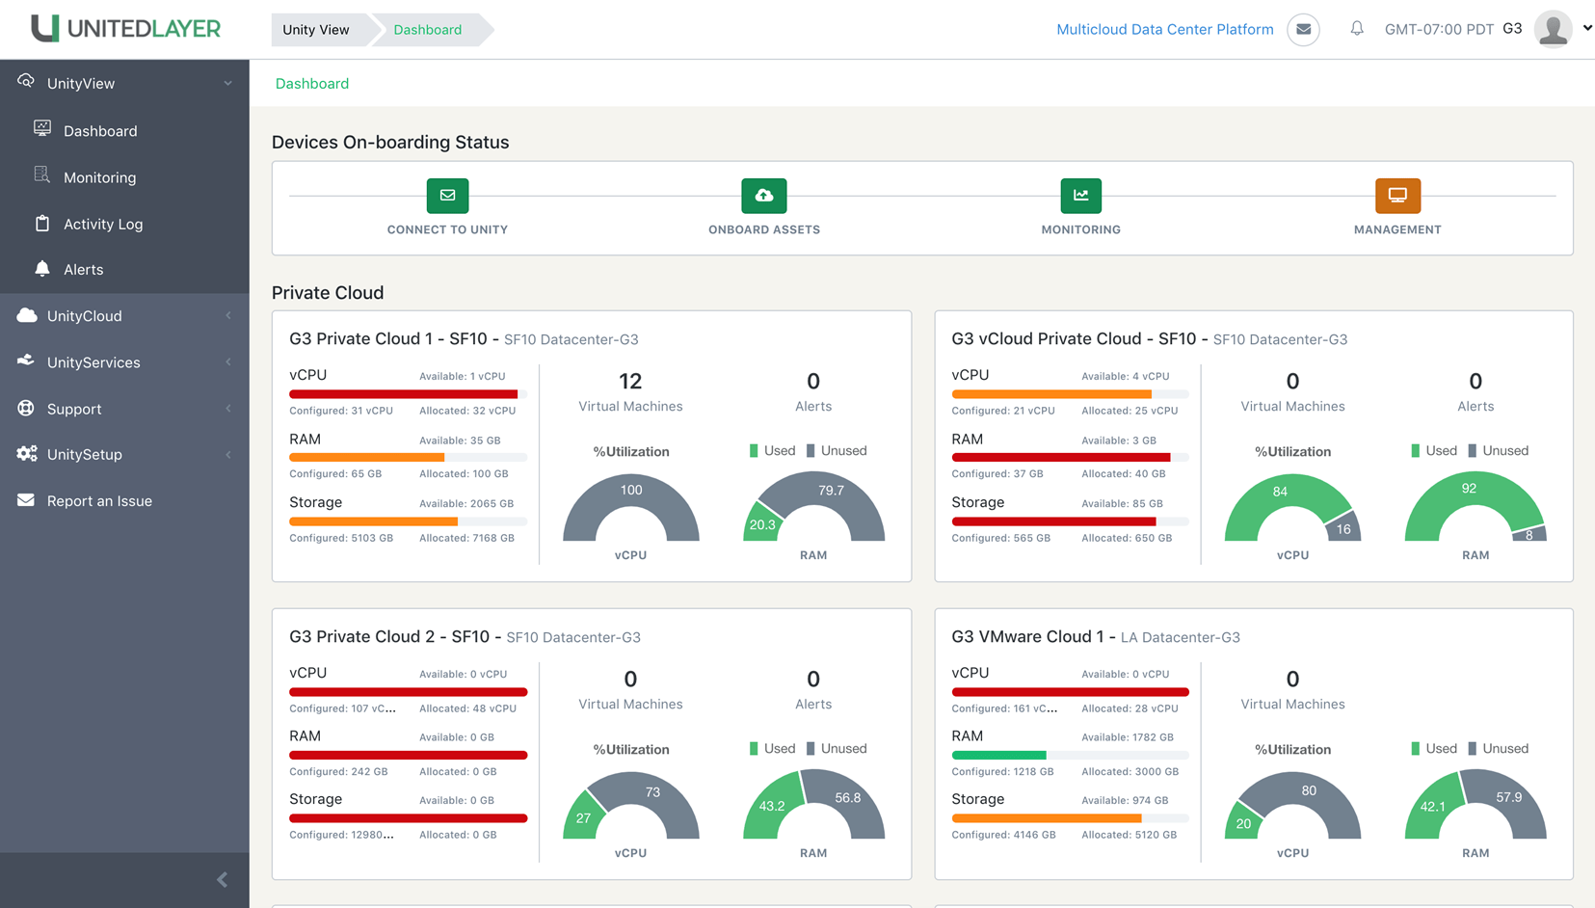The image size is (1595, 908).
Task: Click the GMT-07:00 PDT timezone text
Action: pos(1439,29)
